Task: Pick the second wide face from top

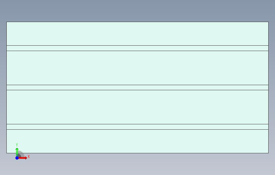Action: coord(137,68)
